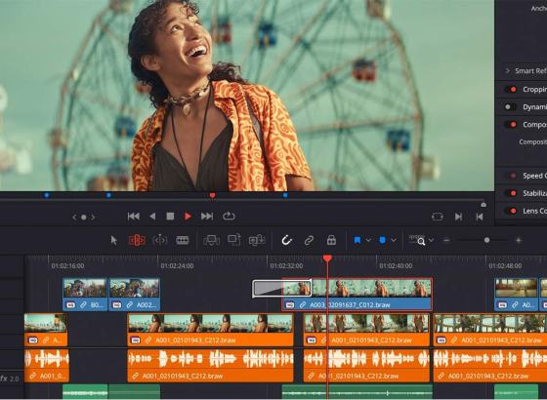This screenshot has width=547, height=400.
Task: Click the first blue marker on viewer scrubber
Action: [47, 195]
